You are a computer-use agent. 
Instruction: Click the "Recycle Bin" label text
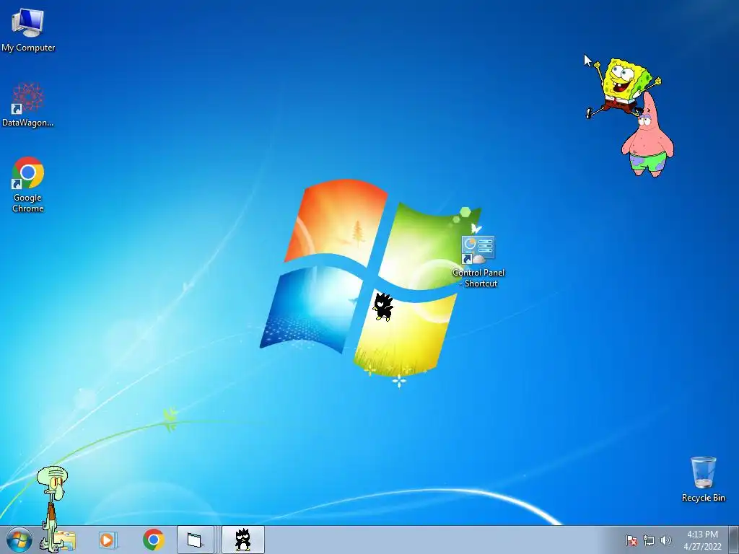click(x=703, y=498)
